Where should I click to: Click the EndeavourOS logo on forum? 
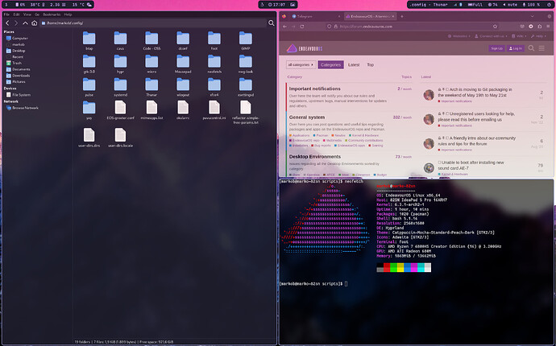pyautogui.click(x=305, y=48)
